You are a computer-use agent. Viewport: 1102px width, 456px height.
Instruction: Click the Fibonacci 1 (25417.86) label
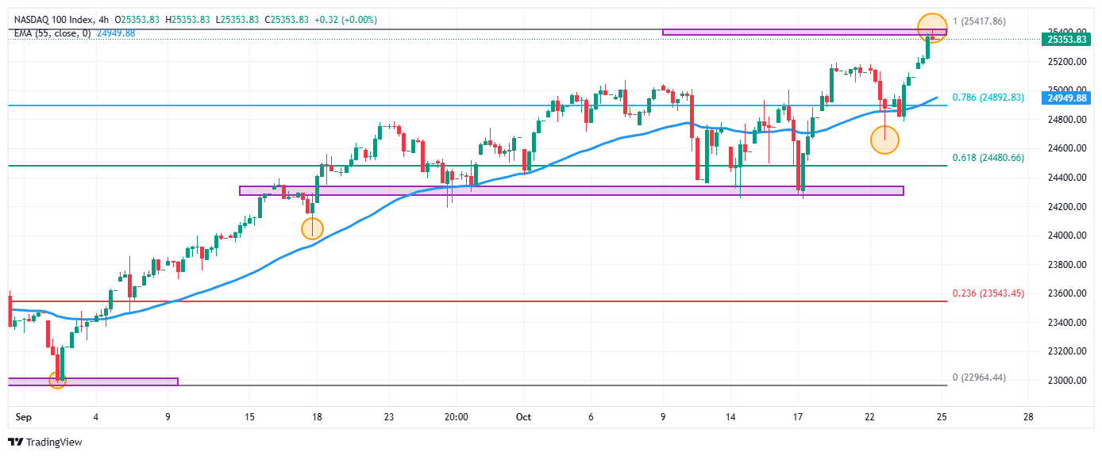coord(978,21)
